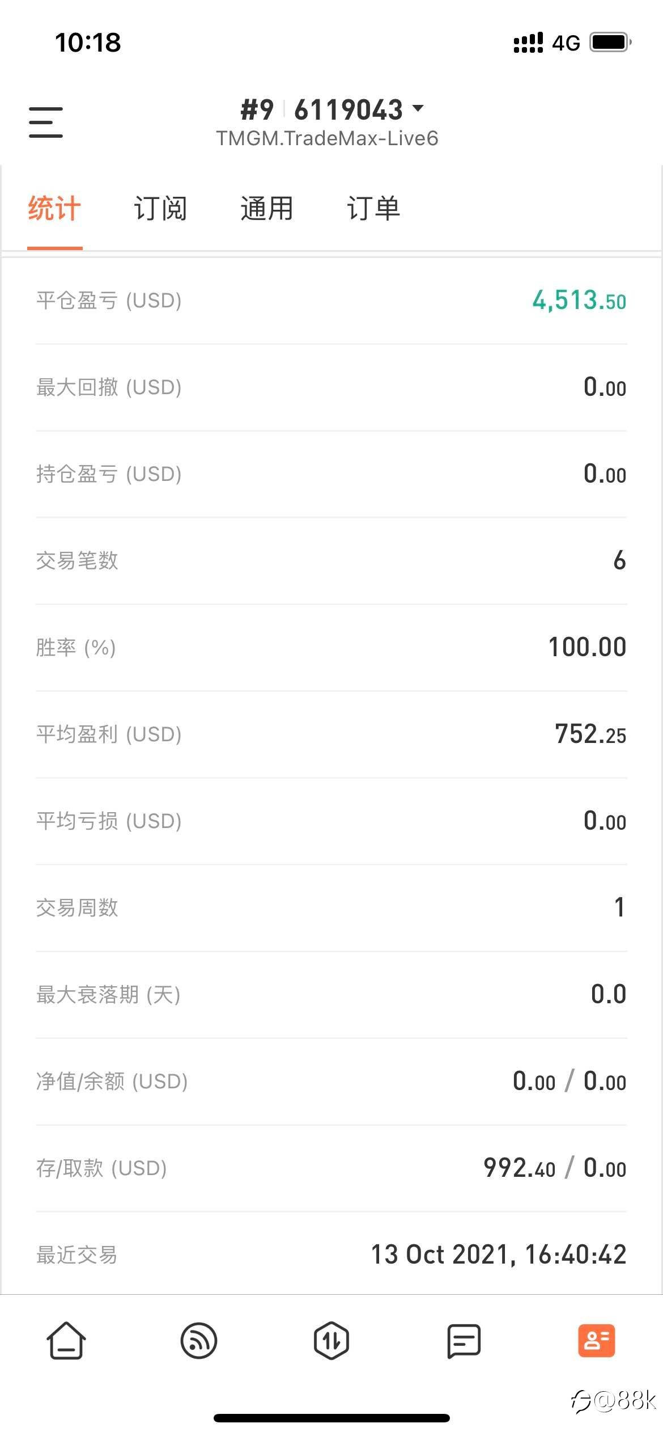Tap the battery icon in status bar
The height and width of the screenshot is (1436, 663).
[x=611, y=42]
